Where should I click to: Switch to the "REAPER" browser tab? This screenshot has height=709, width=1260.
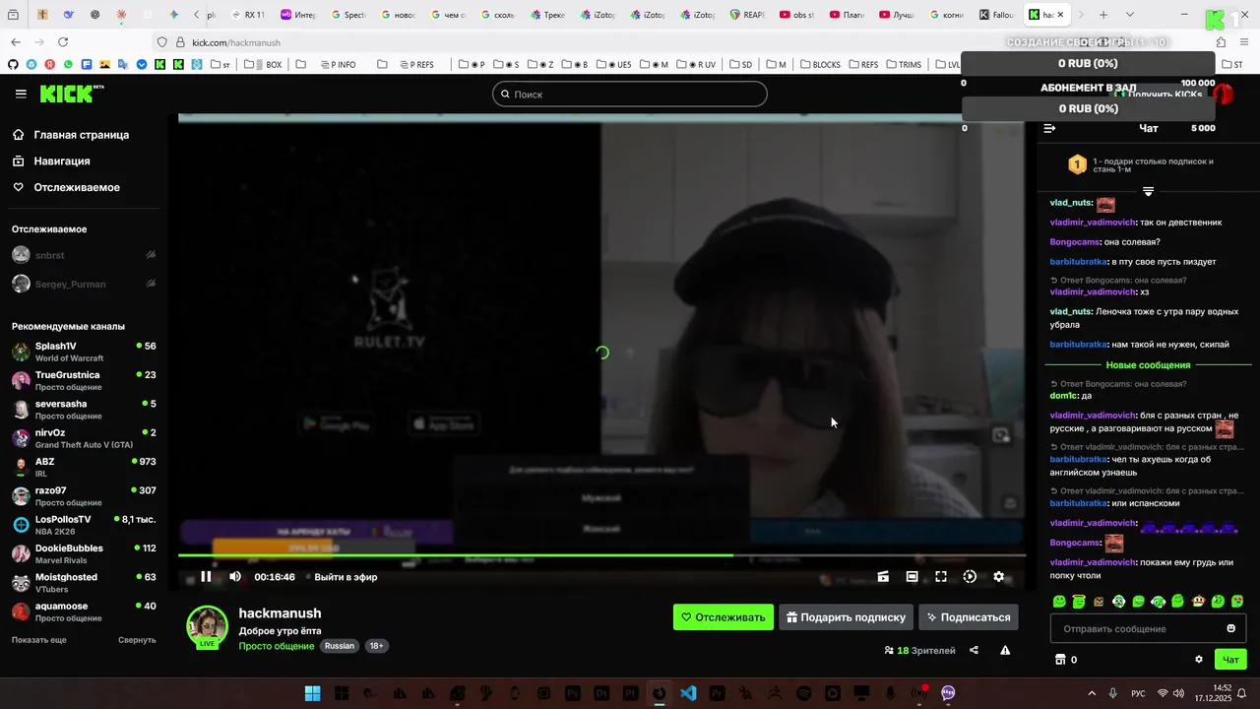(x=748, y=15)
